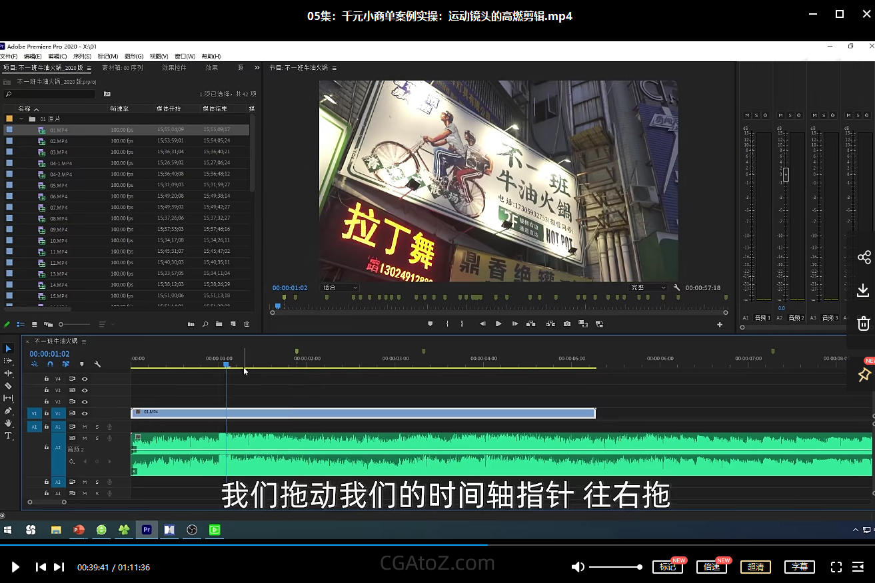This screenshot has height=583, width=875.
Task: Select the Razor tool in the tools panel
Action: coord(8,386)
